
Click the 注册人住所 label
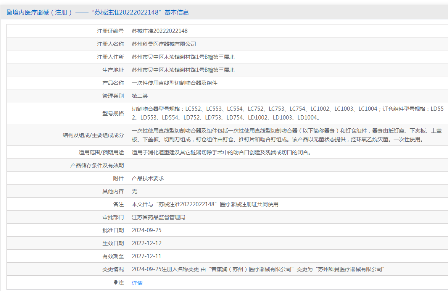[x=110, y=57]
